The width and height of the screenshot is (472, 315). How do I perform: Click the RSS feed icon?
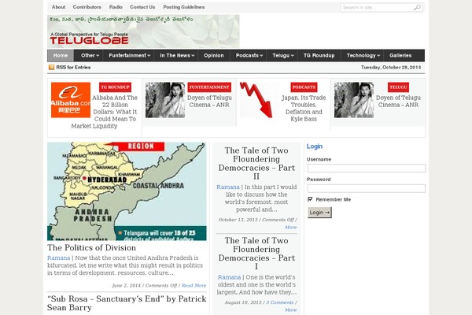coord(51,67)
